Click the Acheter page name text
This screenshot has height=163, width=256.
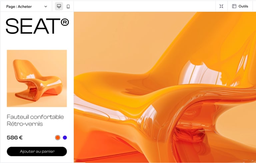(x=25, y=7)
